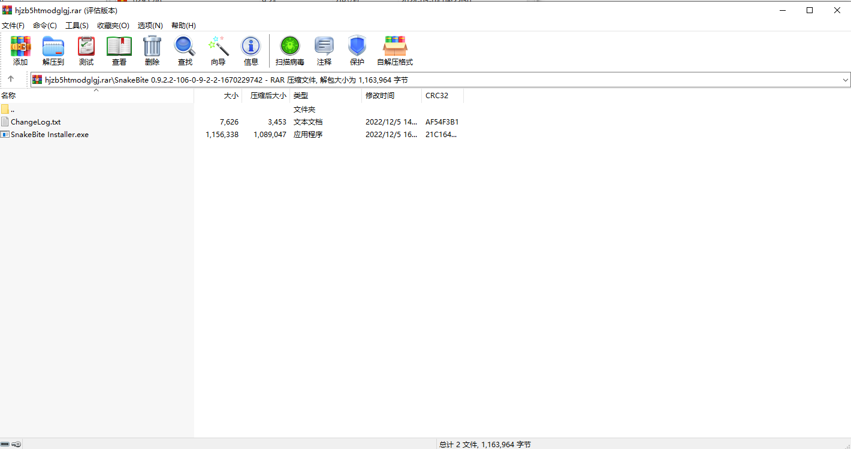Sort by 名称 column header
The width and height of the screenshot is (851, 449).
[x=96, y=95]
